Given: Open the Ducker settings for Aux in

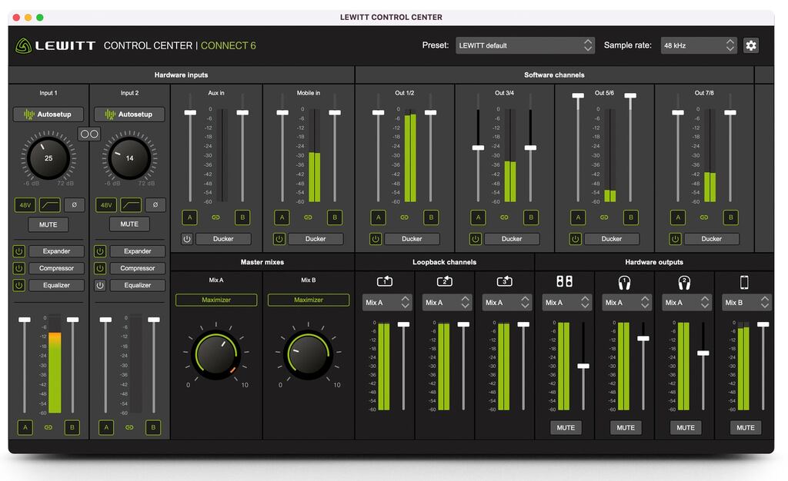Looking at the screenshot, I should click(223, 239).
